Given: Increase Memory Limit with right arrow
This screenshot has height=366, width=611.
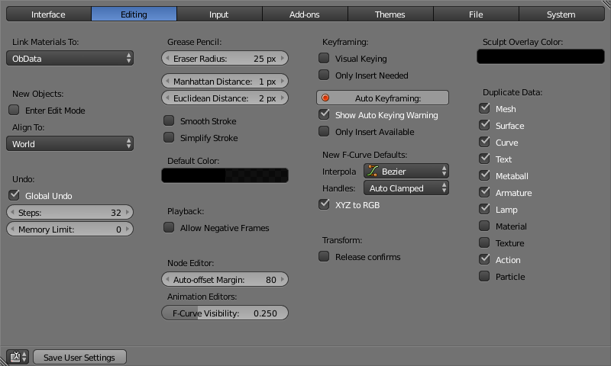Looking at the screenshot, I should point(129,230).
